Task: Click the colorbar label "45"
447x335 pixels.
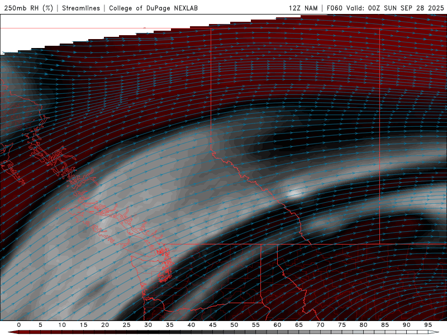Action: point(213,325)
